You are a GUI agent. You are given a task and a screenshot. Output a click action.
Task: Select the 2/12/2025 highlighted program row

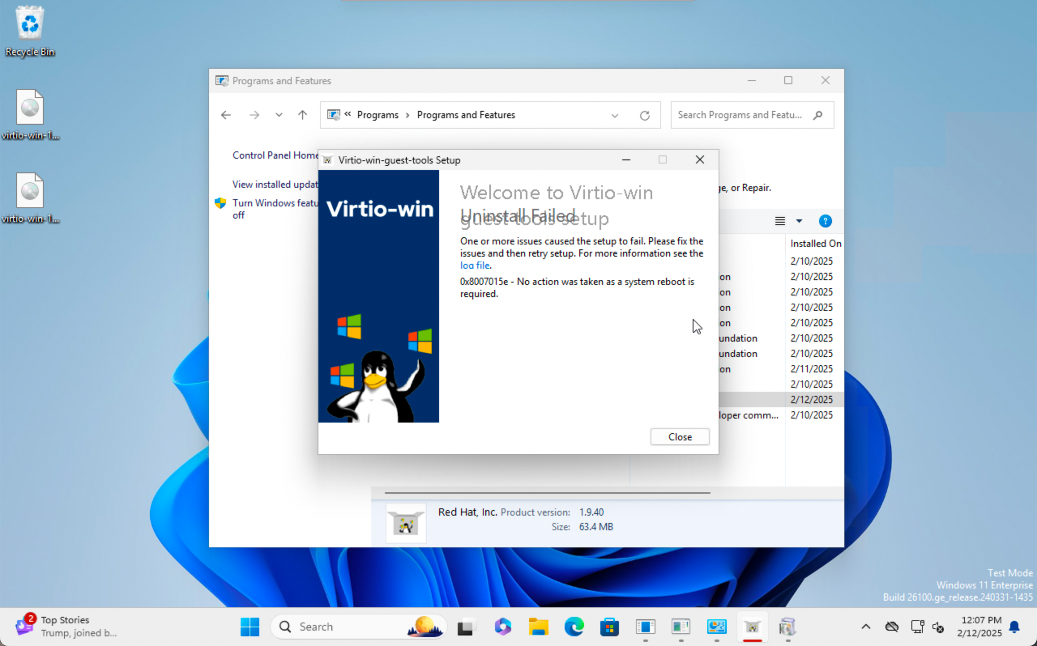click(x=811, y=399)
